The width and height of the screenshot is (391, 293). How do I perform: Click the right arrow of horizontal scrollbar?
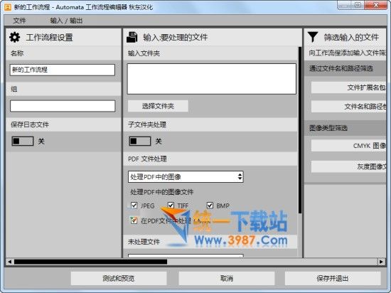[381, 262]
